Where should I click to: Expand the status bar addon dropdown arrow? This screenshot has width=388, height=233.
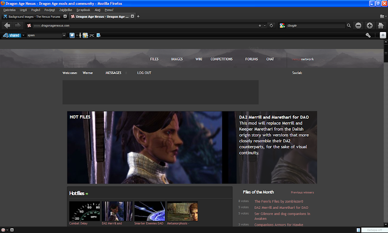pos(7,230)
